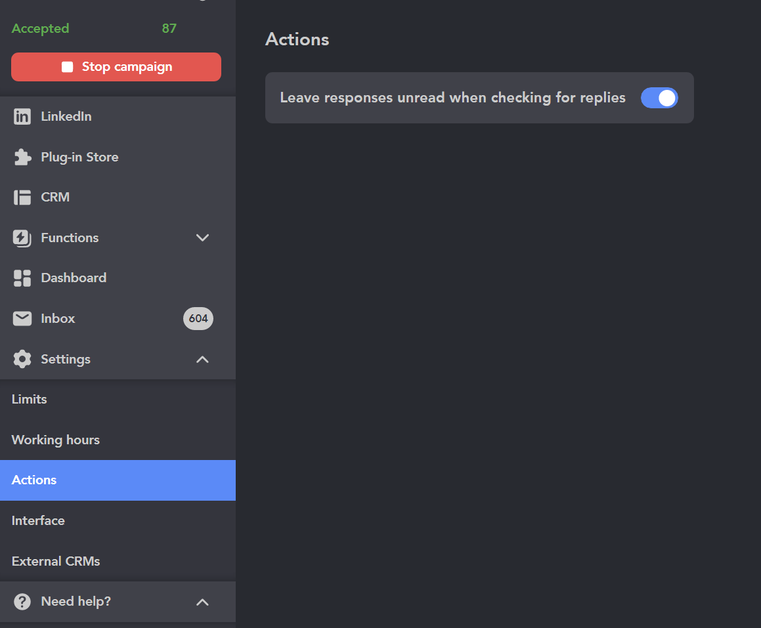Open External CRMs settings
The width and height of the screenshot is (761, 628).
(x=56, y=561)
